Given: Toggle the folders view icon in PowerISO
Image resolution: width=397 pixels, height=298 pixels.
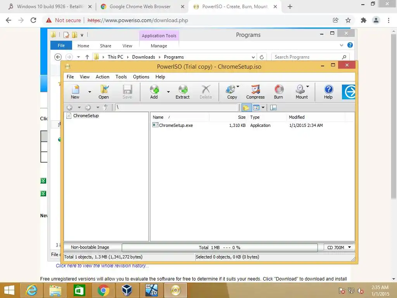Looking at the screenshot, I should 246,107.
